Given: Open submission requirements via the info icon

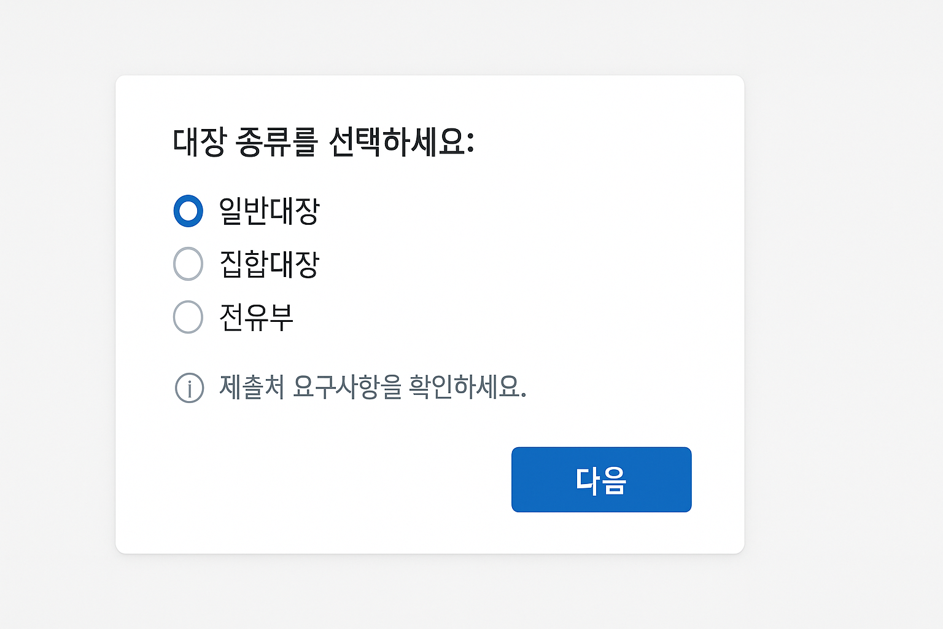Looking at the screenshot, I should tap(189, 388).
